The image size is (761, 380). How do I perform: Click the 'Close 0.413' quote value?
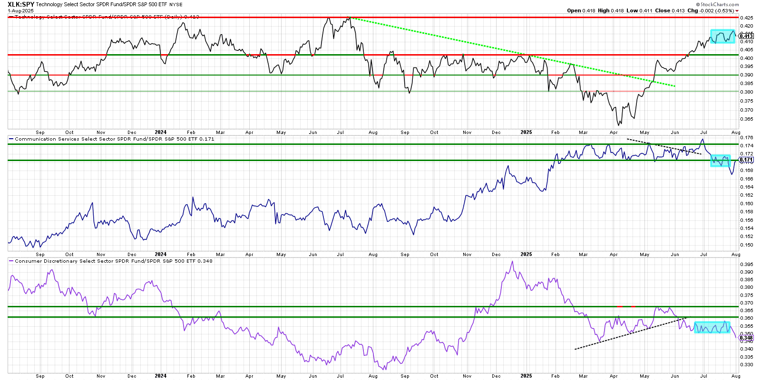670,10
